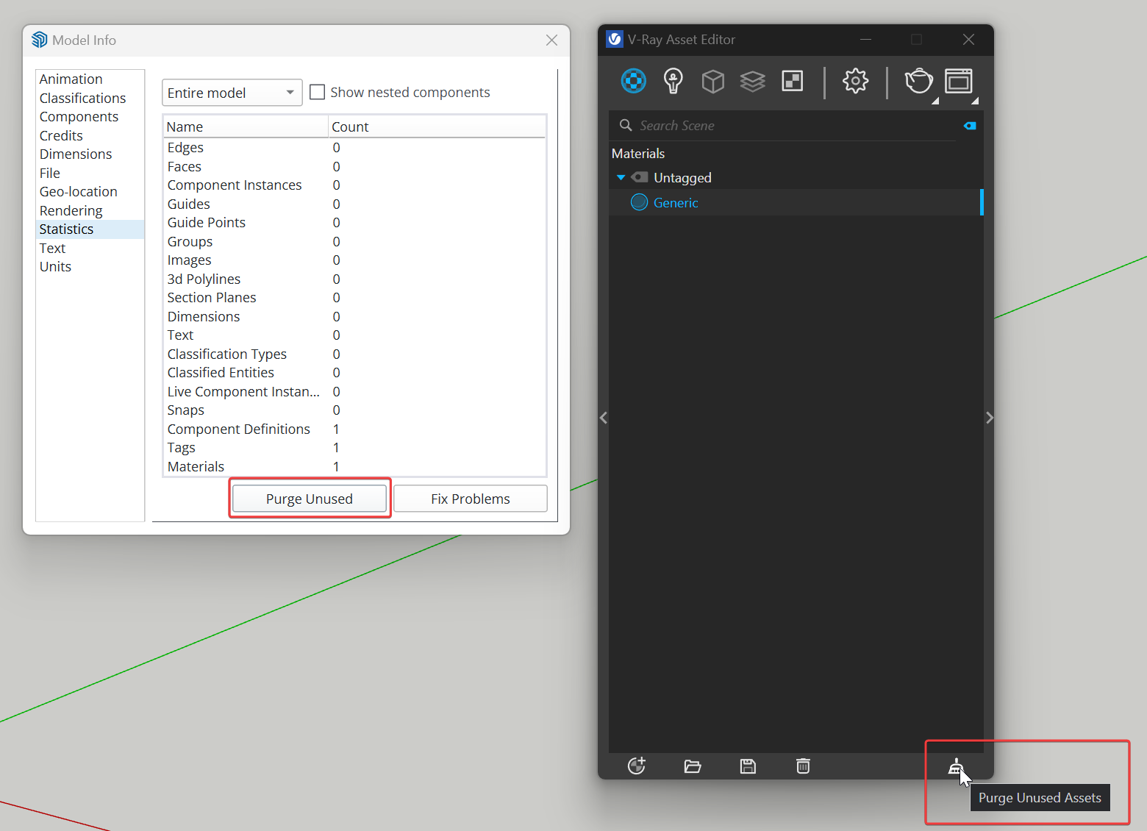Toggle the tag filter beside Search Scene
This screenshot has height=831, width=1147.
(x=970, y=126)
